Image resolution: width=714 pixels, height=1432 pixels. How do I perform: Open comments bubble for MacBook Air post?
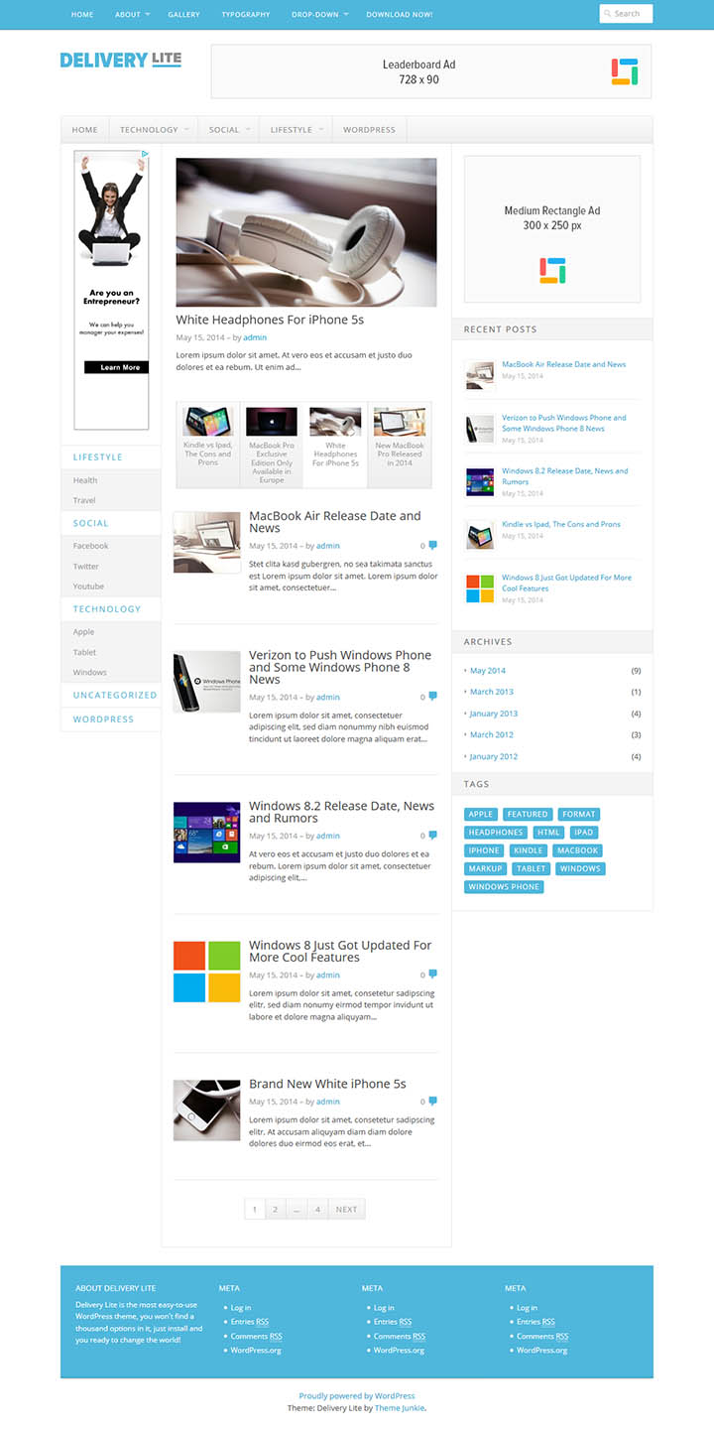coord(432,545)
